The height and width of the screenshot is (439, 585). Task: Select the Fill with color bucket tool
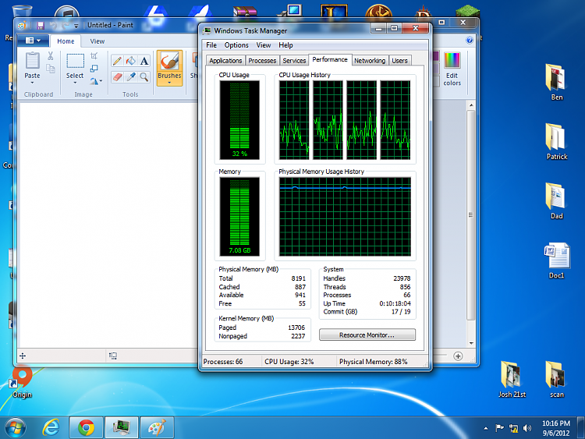click(130, 61)
